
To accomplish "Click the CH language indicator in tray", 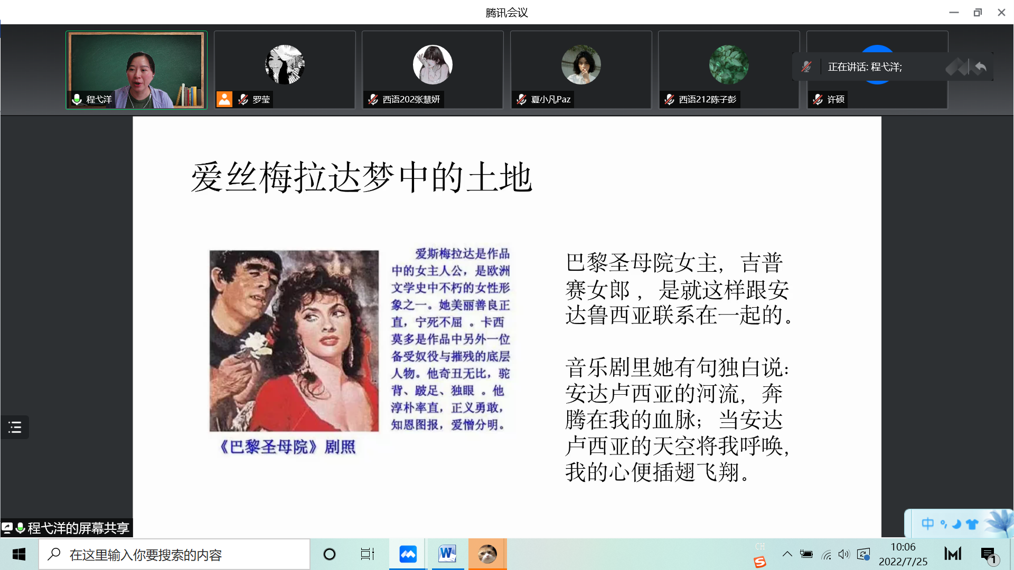I will (760, 546).
